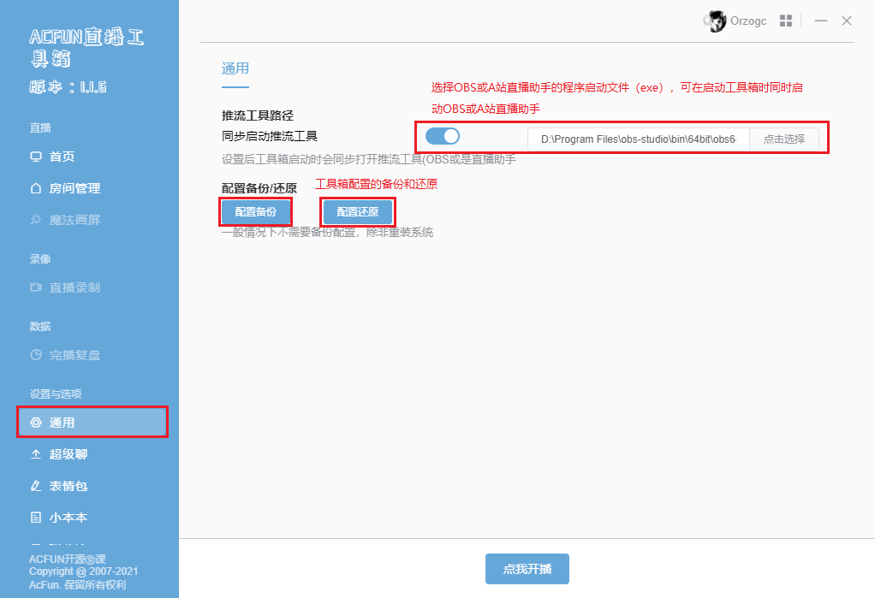This screenshot has height=598, width=875.
Task: Click the upload icon beside 超级聊
Action: (x=36, y=454)
